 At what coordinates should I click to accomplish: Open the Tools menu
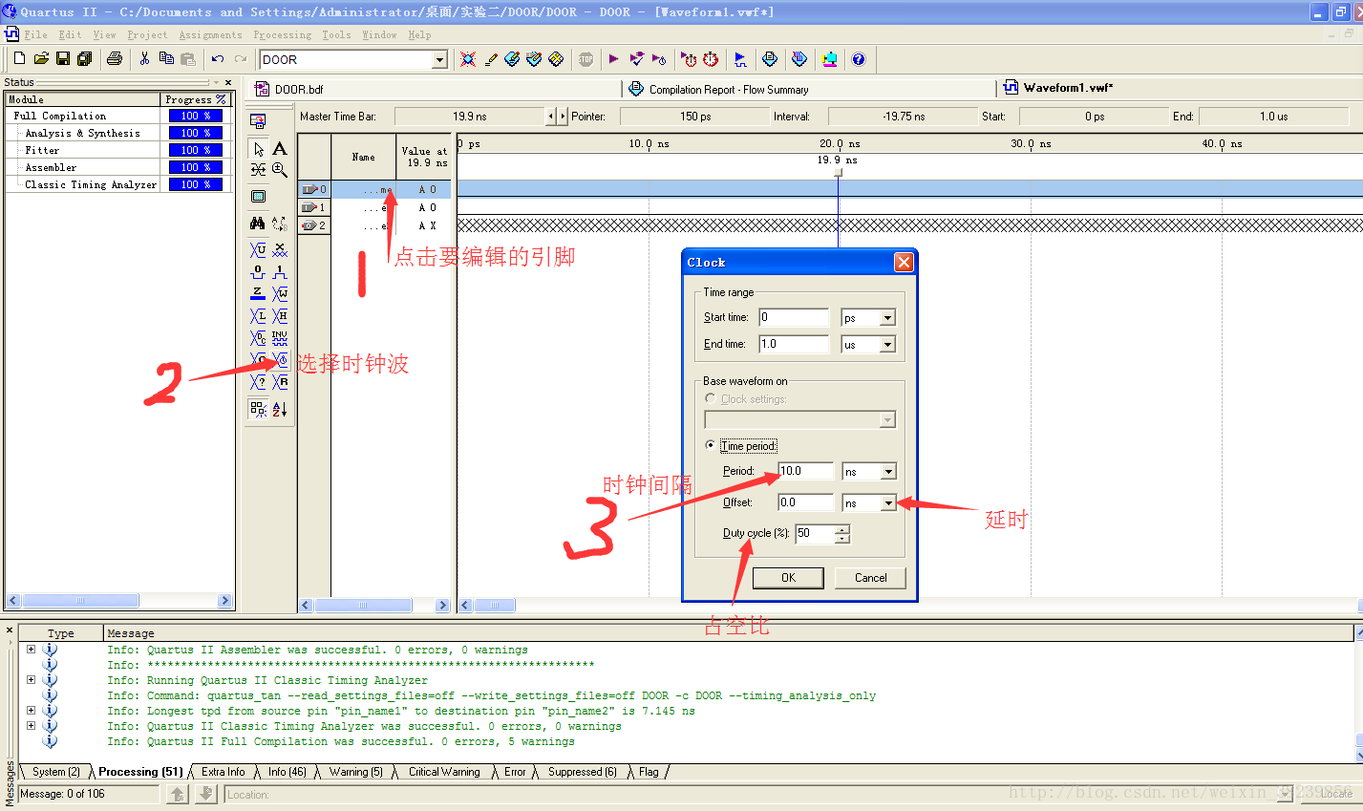(x=336, y=34)
